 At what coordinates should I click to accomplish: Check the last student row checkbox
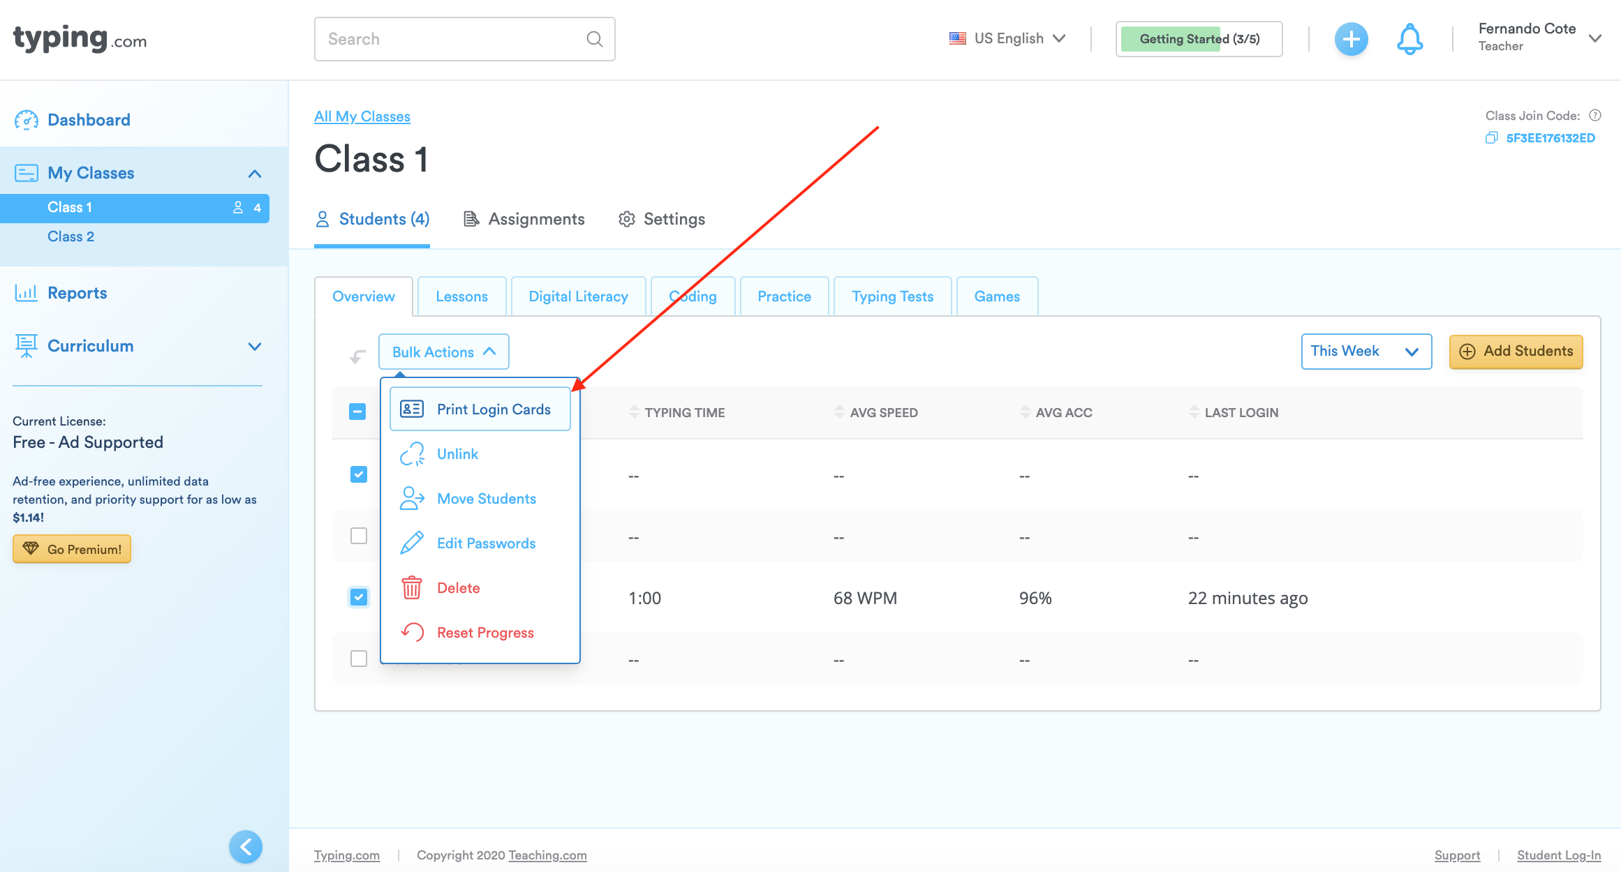359,659
